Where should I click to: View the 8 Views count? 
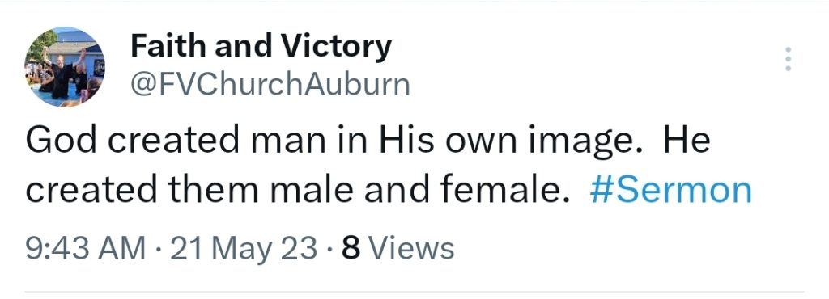pyautogui.click(x=398, y=248)
